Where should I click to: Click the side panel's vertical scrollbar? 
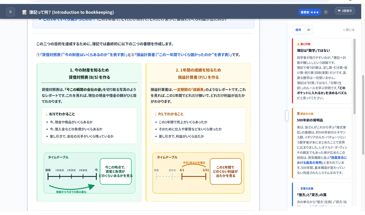[x=354, y=76]
